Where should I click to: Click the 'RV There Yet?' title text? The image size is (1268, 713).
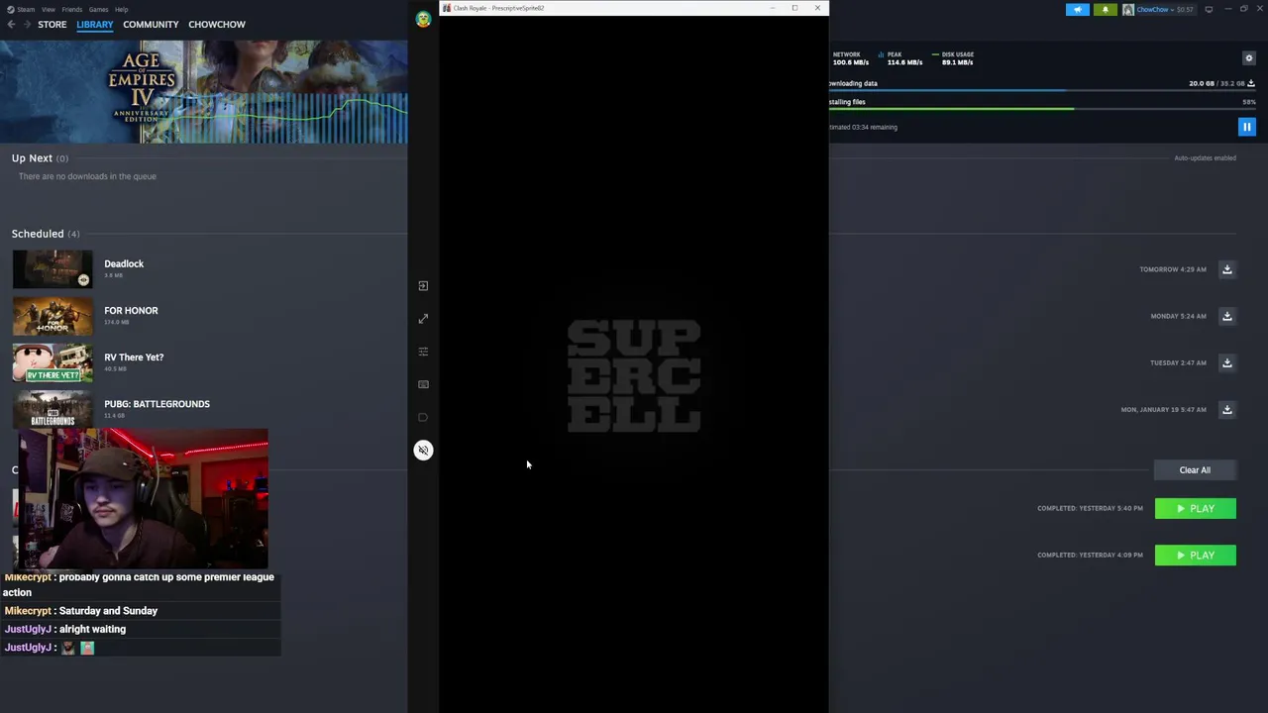134,357
